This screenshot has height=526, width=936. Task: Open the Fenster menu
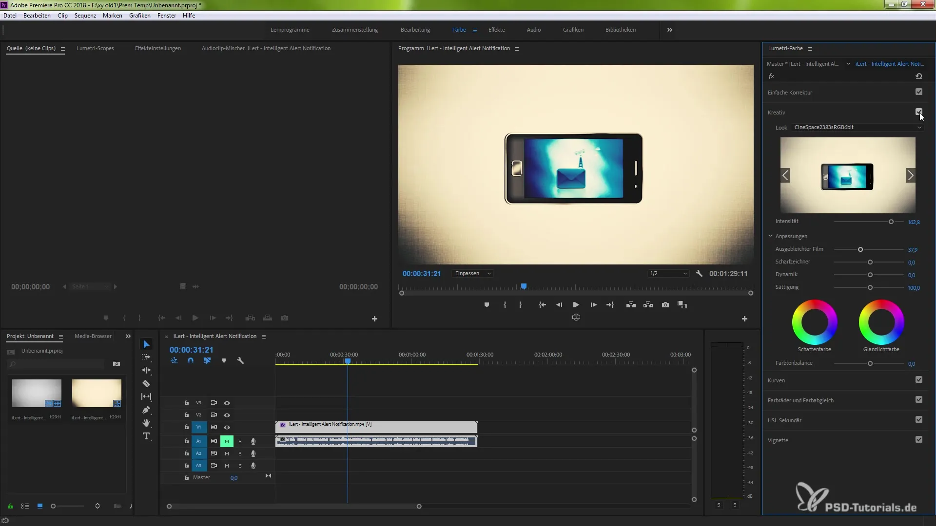pos(167,16)
